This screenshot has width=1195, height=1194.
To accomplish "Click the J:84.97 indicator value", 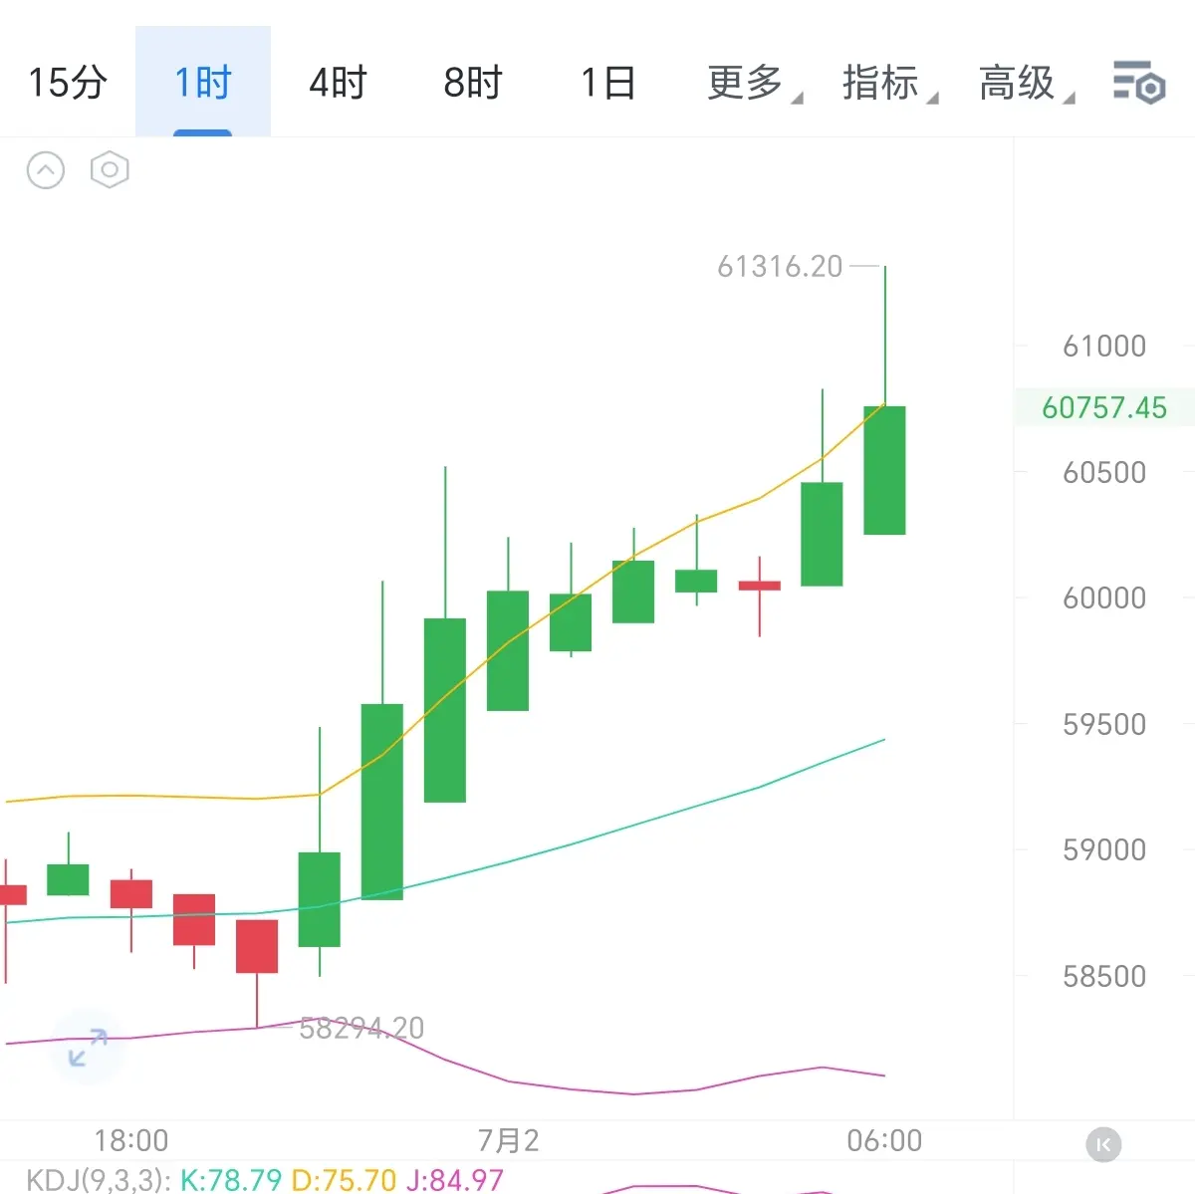I will (454, 1180).
